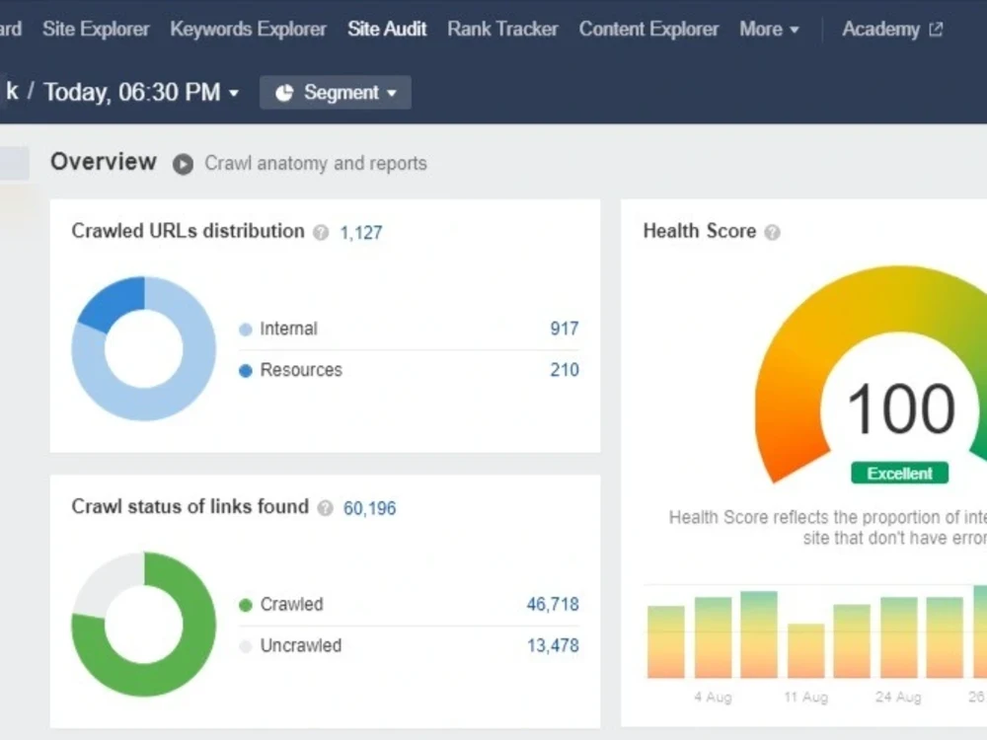Image resolution: width=987 pixels, height=740 pixels.
Task: Select the Internal legend label
Action: (x=288, y=329)
